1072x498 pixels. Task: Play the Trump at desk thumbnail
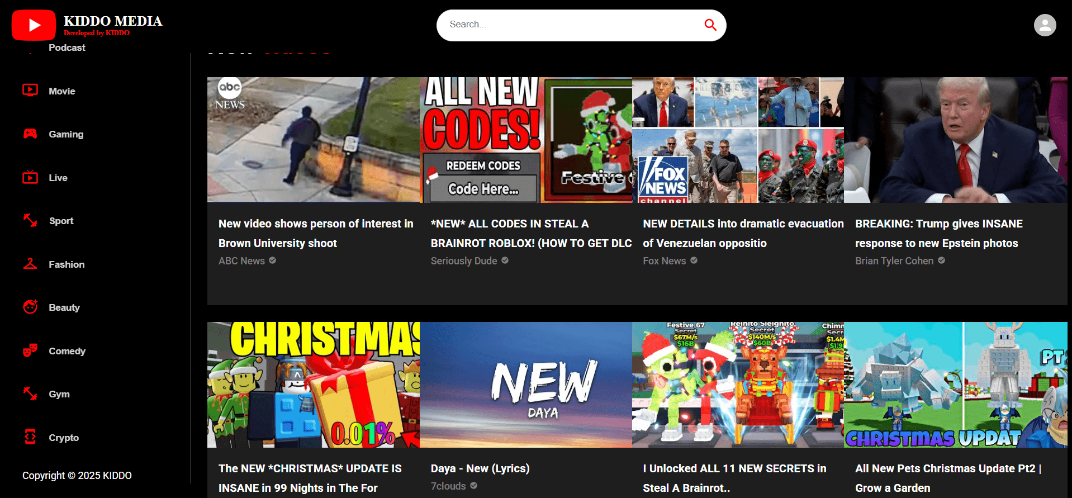pos(956,140)
